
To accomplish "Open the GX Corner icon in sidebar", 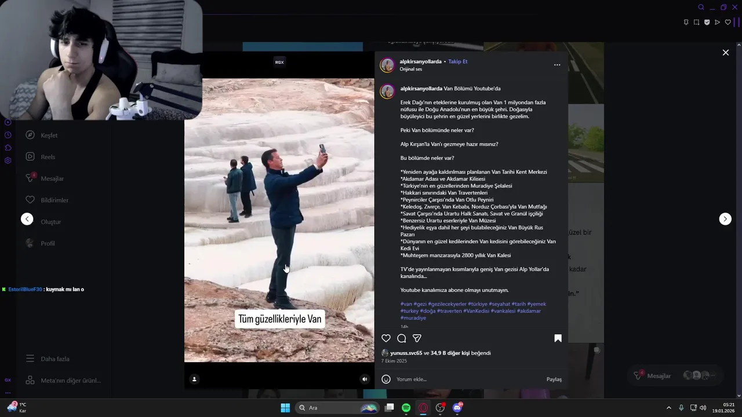I will (8, 381).
